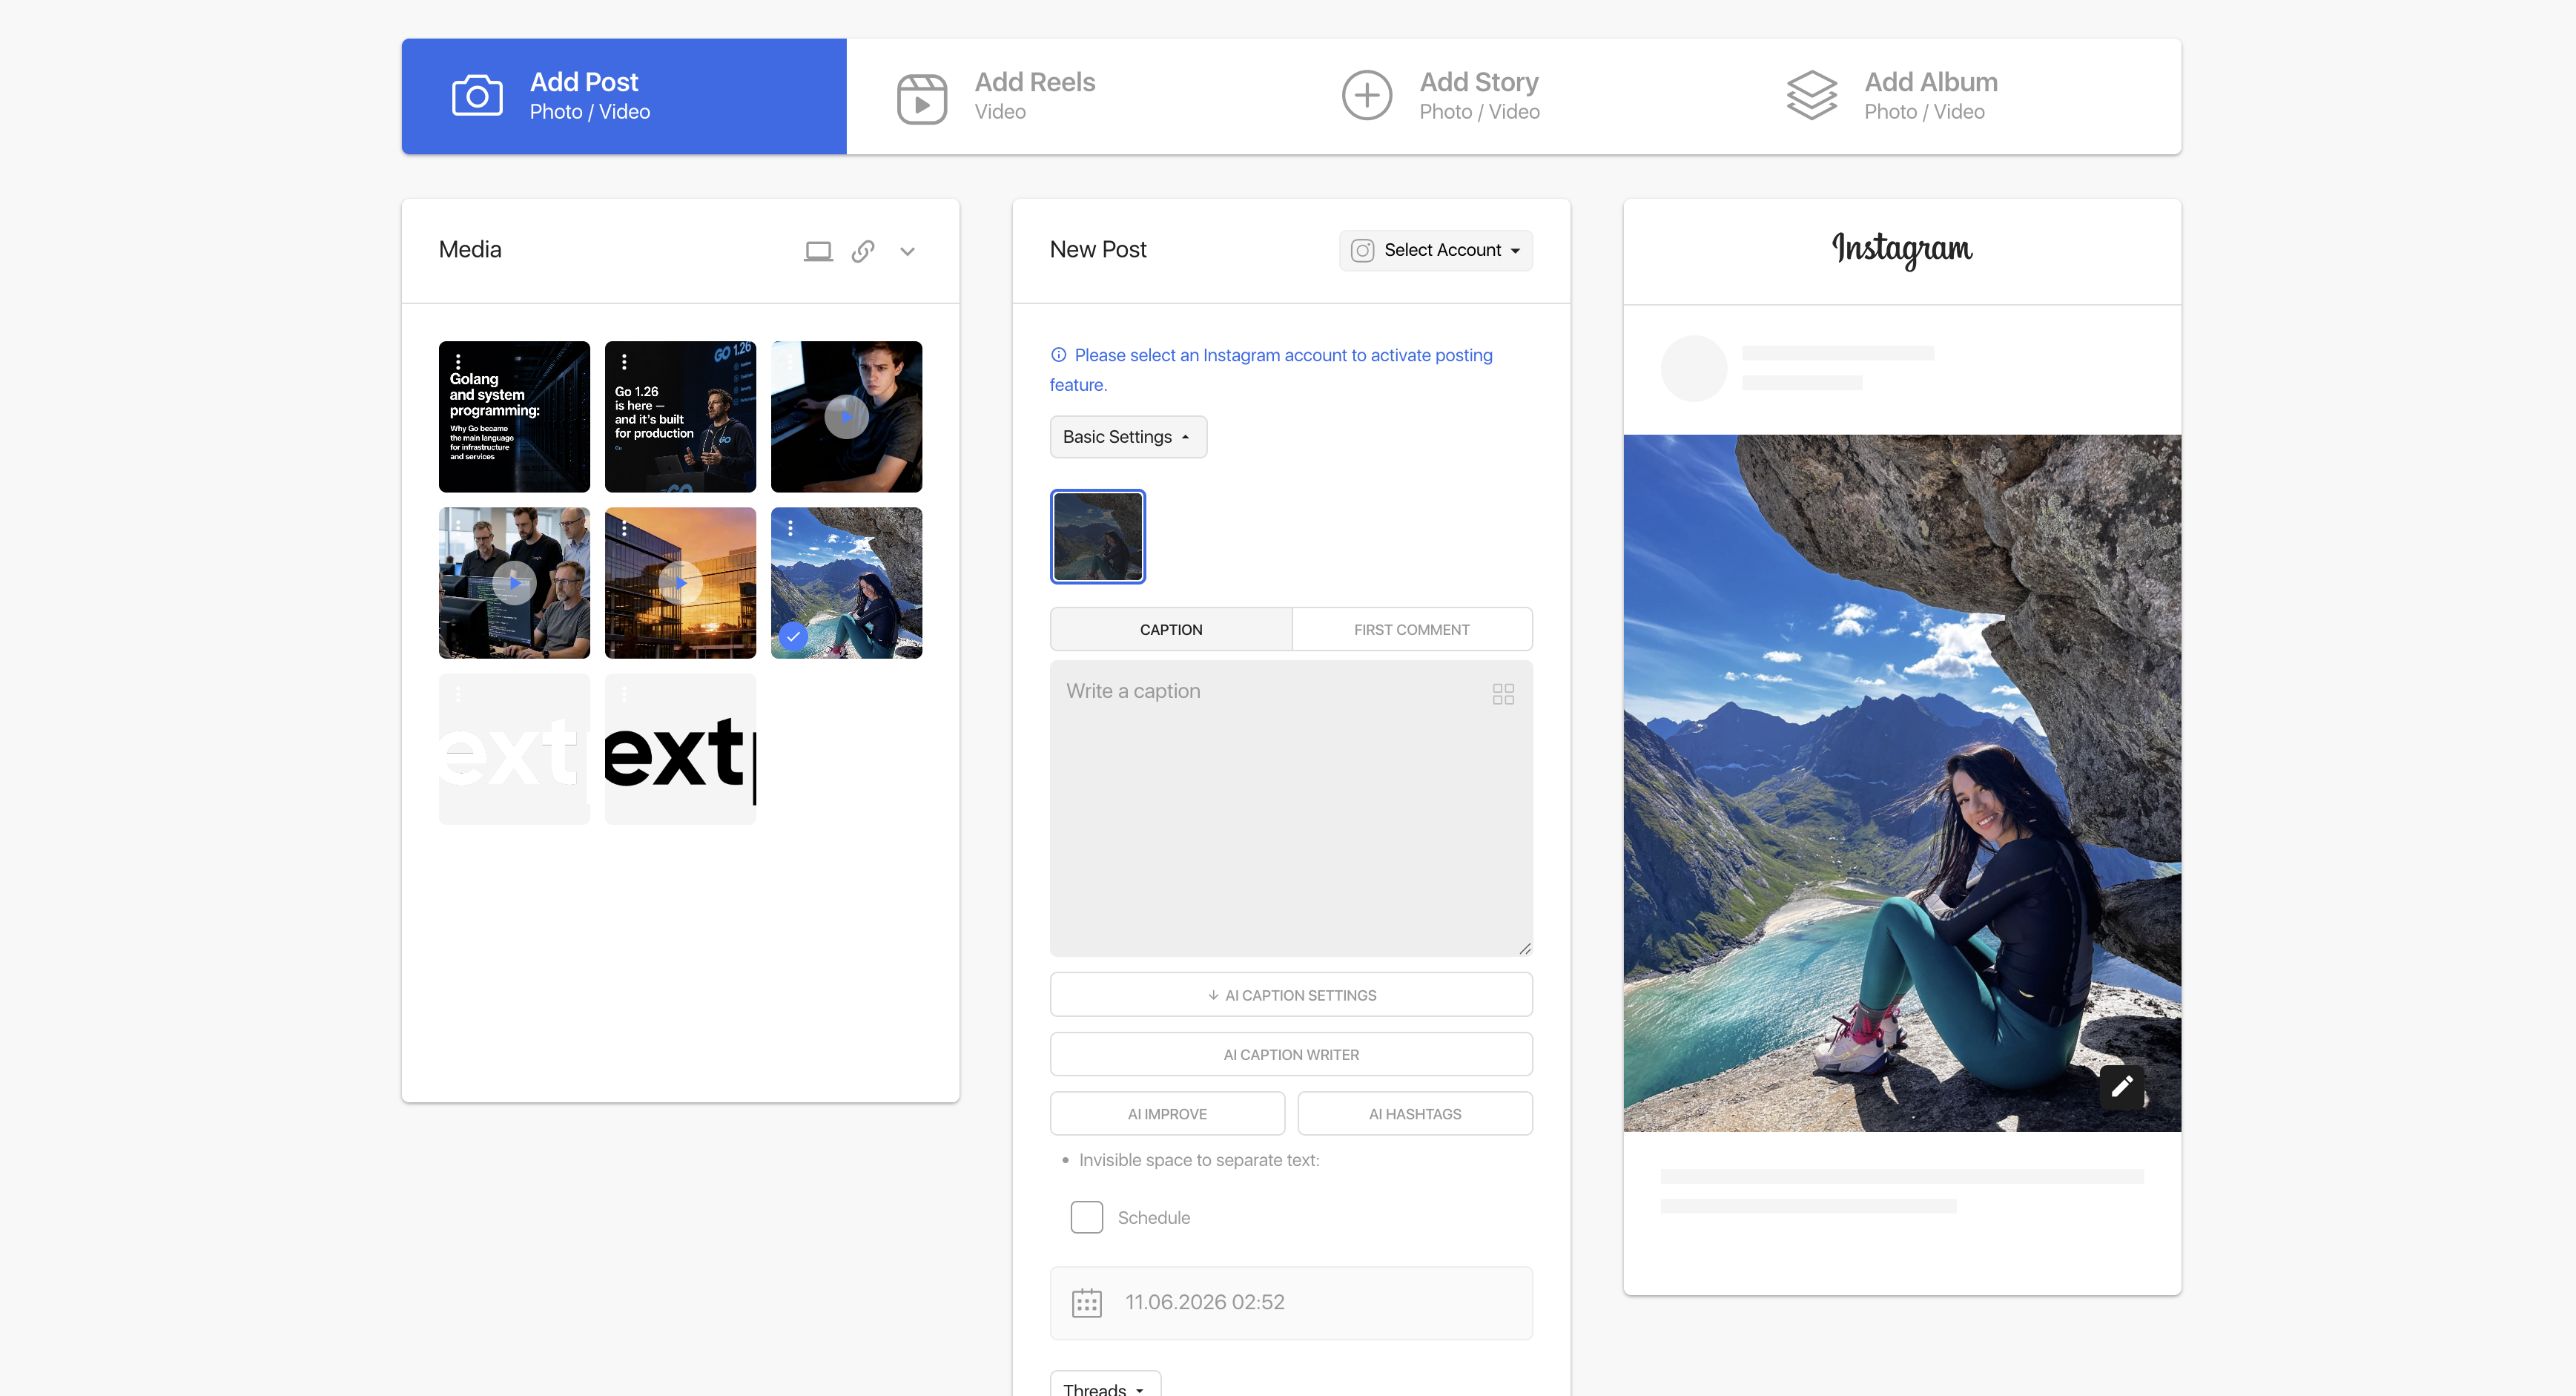
Task: Play the man at computer video thumbnail
Action: 846,417
